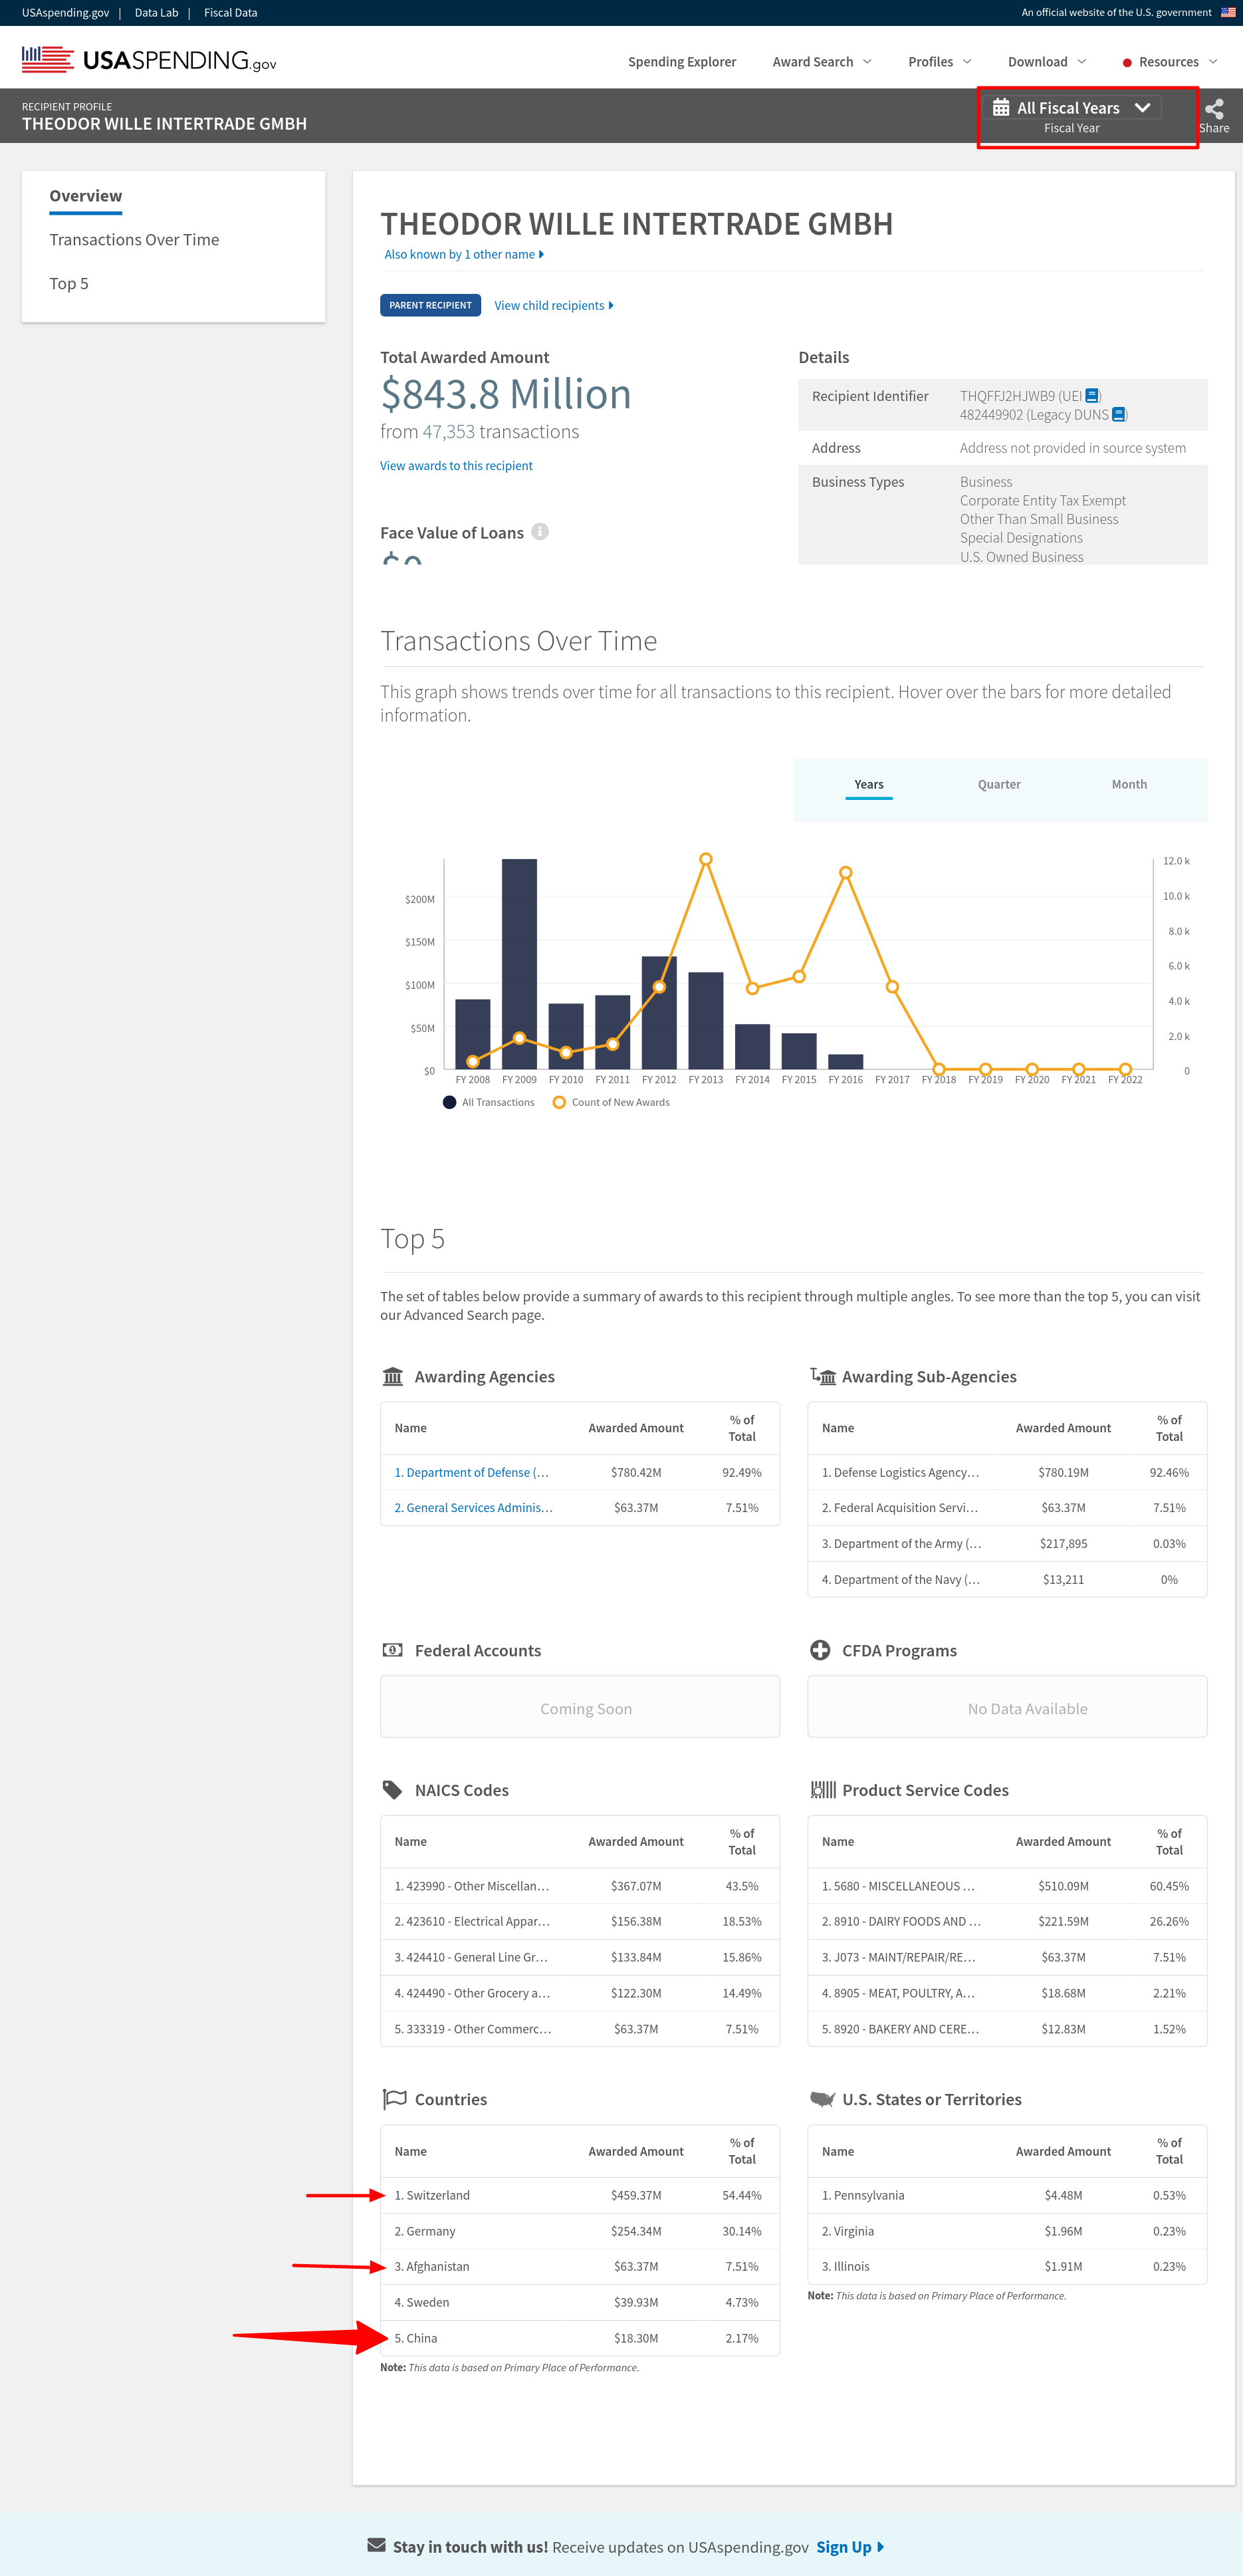
Task: Click the Count of New Awards legend circle
Action: click(560, 1102)
